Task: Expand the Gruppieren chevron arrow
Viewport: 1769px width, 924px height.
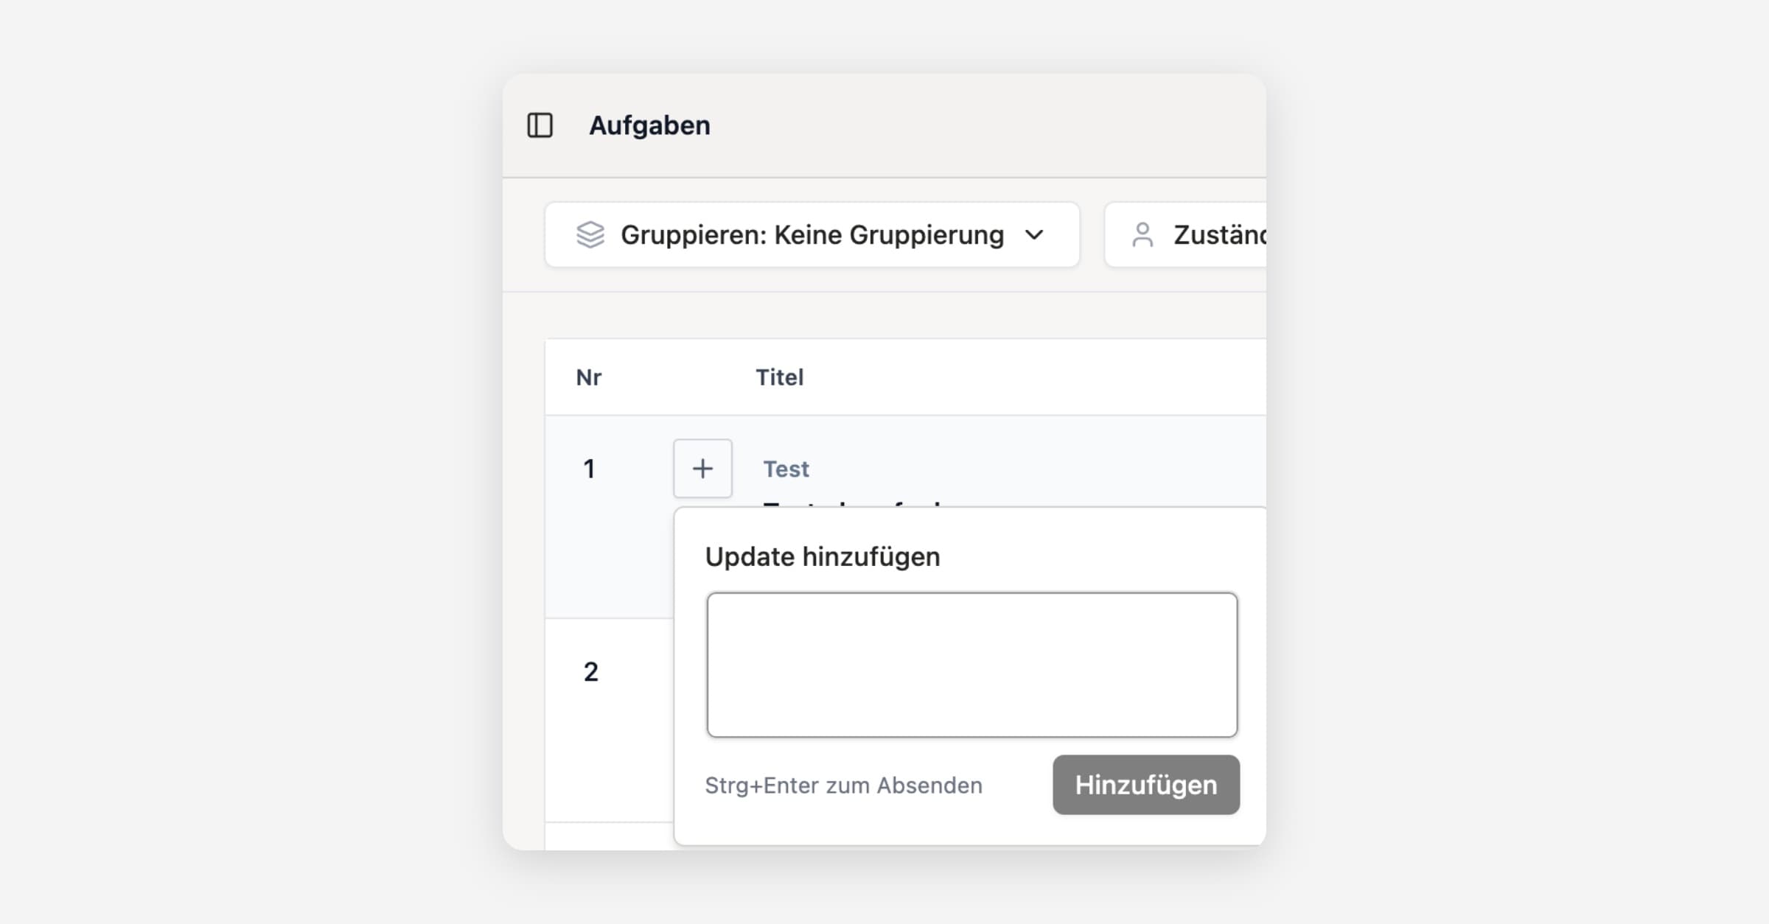Action: (1035, 235)
